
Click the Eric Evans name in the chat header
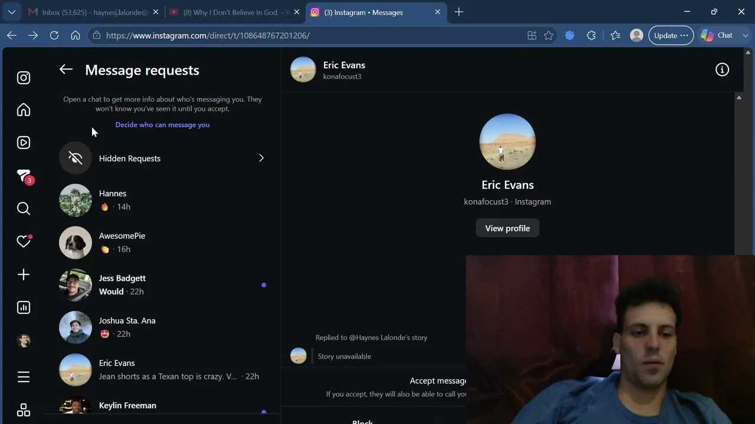(x=344, y=65)
